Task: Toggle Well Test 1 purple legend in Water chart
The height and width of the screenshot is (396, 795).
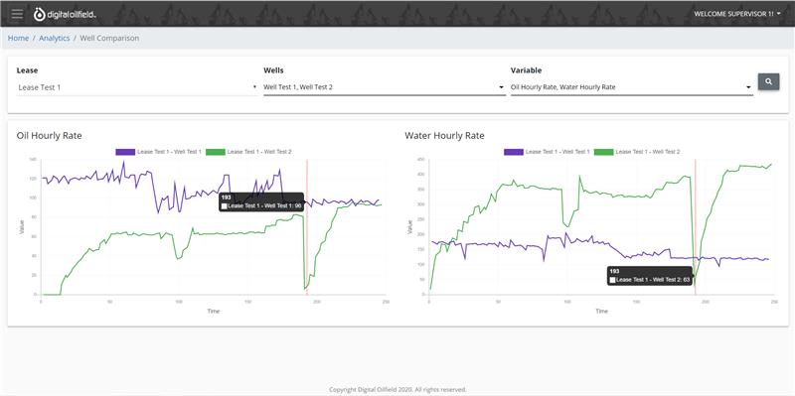Action: [x=548, y=152]
